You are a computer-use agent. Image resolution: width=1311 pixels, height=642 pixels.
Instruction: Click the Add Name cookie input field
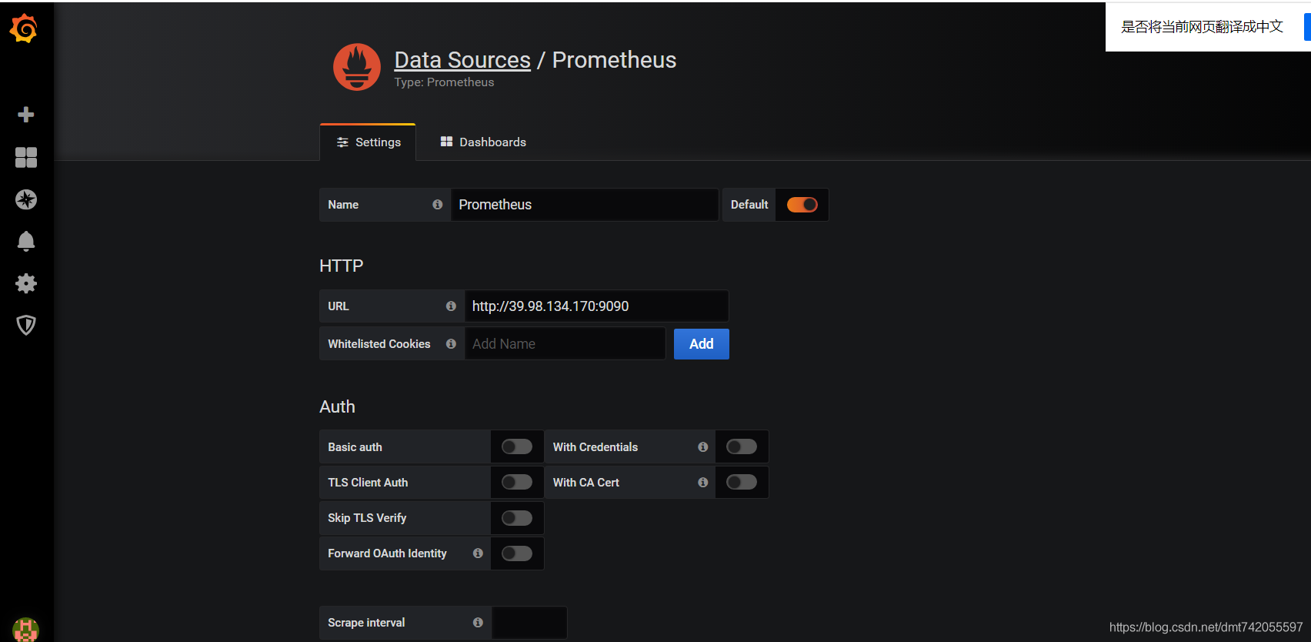click(565, 344)
